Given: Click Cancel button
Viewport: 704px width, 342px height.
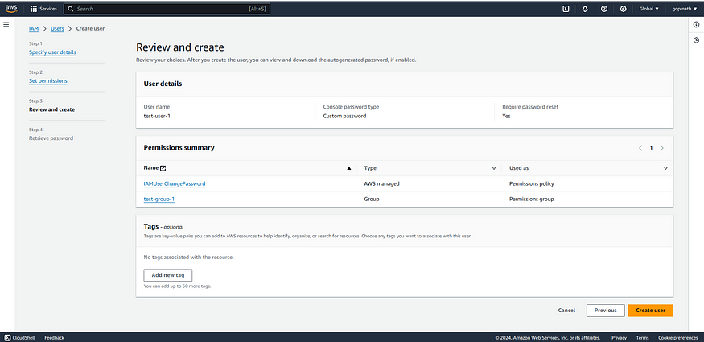Looking at the screenshot, I should (566, 310).
